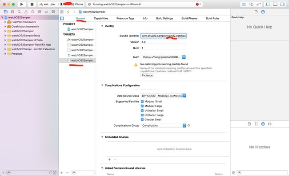289x176 pixels.
Task: Open the Issue navigator
Action: 26,12
